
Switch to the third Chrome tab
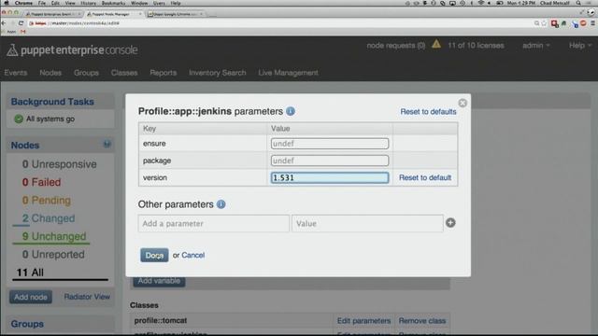176,14
